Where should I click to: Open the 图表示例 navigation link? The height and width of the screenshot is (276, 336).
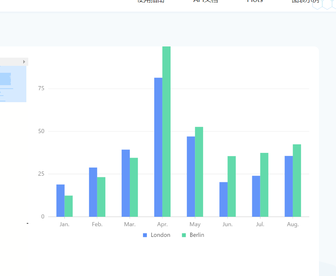(305, 1)
